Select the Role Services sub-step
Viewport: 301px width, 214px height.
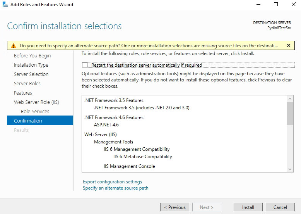pyautogui.click(x=35, y=111)
